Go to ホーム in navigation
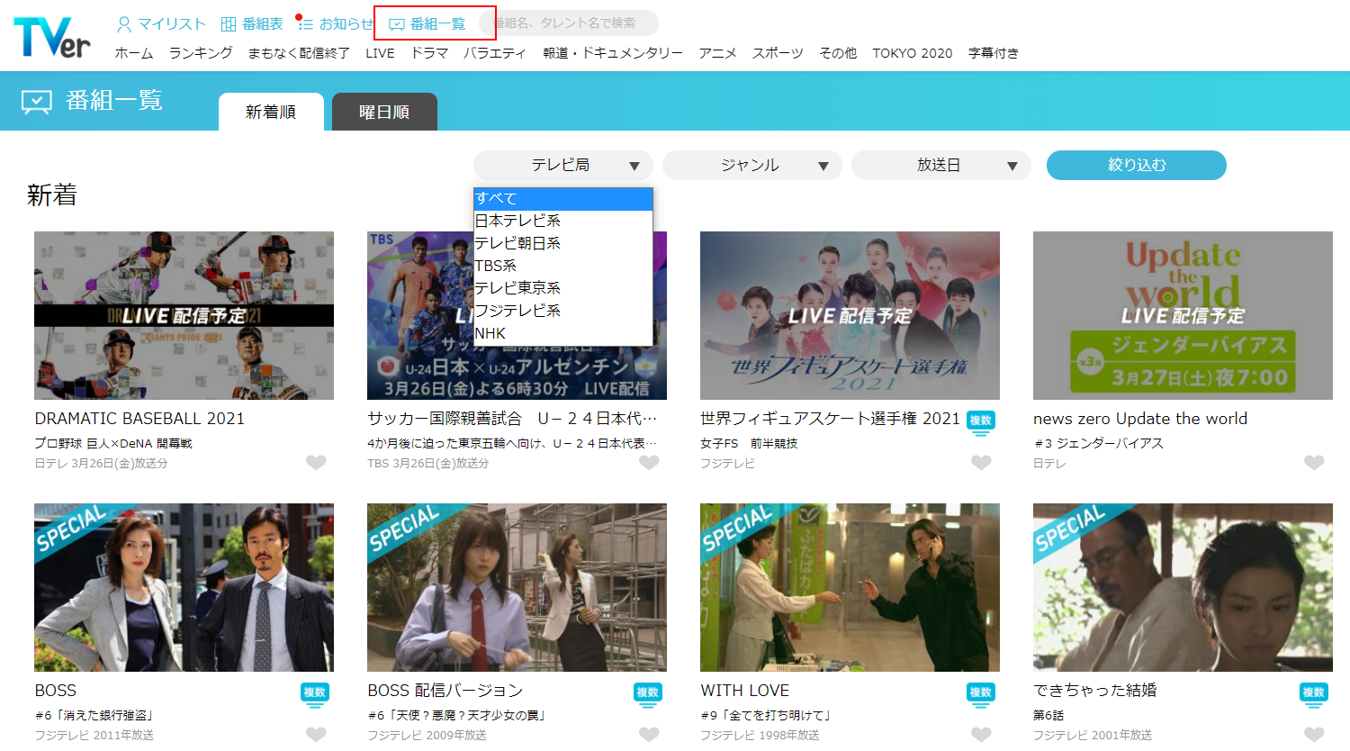The height and width of the screenshot is (751, 1350). (134, 53)
